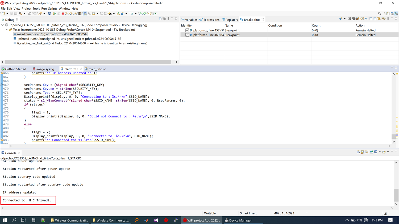This screenshot has width=399, height=224.
Task: Open new breakpoint dropdown arrow in Breakpoints view
Action: click(345, 19)
